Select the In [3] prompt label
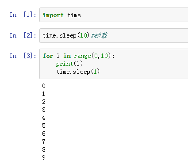Screen dimensions: 188x164 point(23,56)
